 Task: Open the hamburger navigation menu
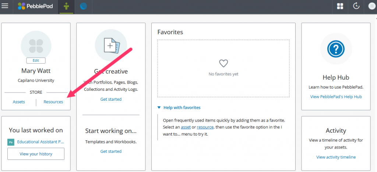coord(5,6)
